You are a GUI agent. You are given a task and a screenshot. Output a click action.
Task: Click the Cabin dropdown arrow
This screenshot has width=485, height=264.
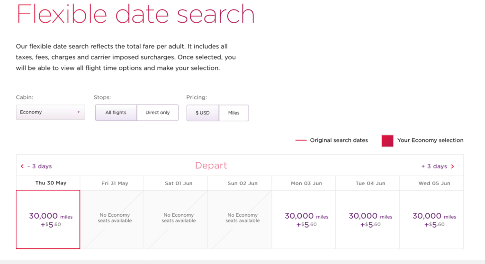[x=79, y=112]
